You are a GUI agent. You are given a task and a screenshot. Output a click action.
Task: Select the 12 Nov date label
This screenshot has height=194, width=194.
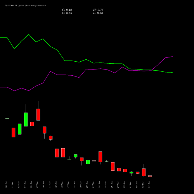[x=56, y=185]
